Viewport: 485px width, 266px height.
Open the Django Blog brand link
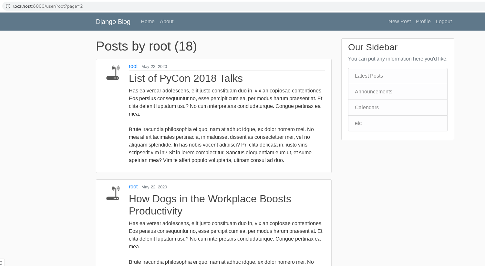113,22
